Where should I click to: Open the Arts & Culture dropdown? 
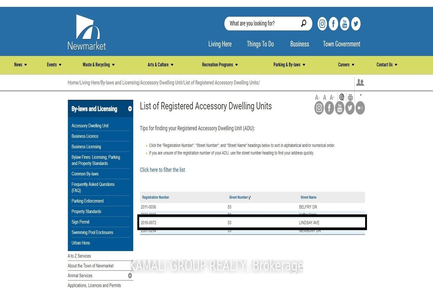(x=161, y=65)
